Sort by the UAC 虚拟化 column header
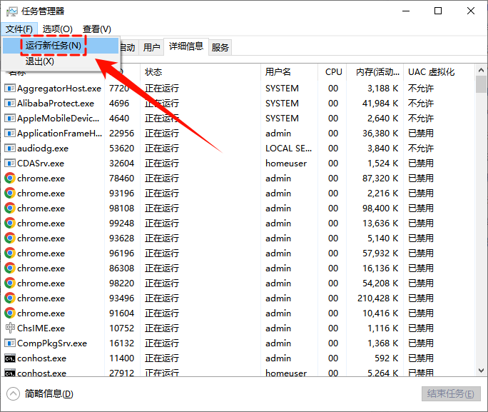Viewport: 488px width, 412px height. pos(439,72)
